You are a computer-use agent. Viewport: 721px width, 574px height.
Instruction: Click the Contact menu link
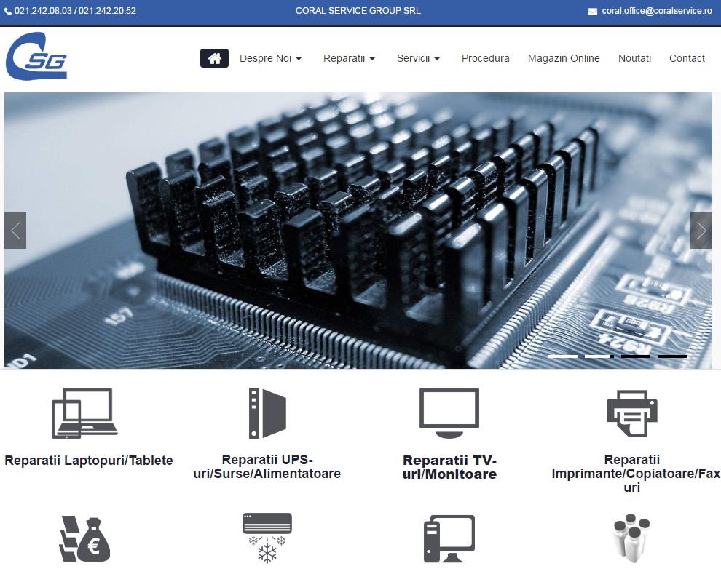pyautogui.click(x=687, y=58)
